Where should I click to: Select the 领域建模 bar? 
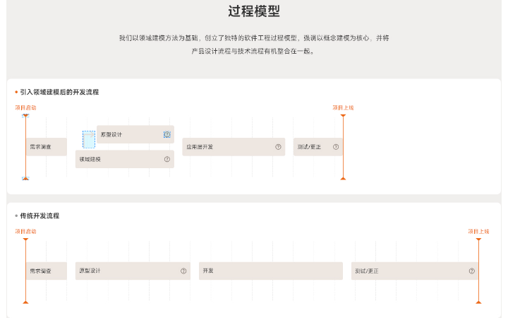pyautogui.click(x=125, y=159)
